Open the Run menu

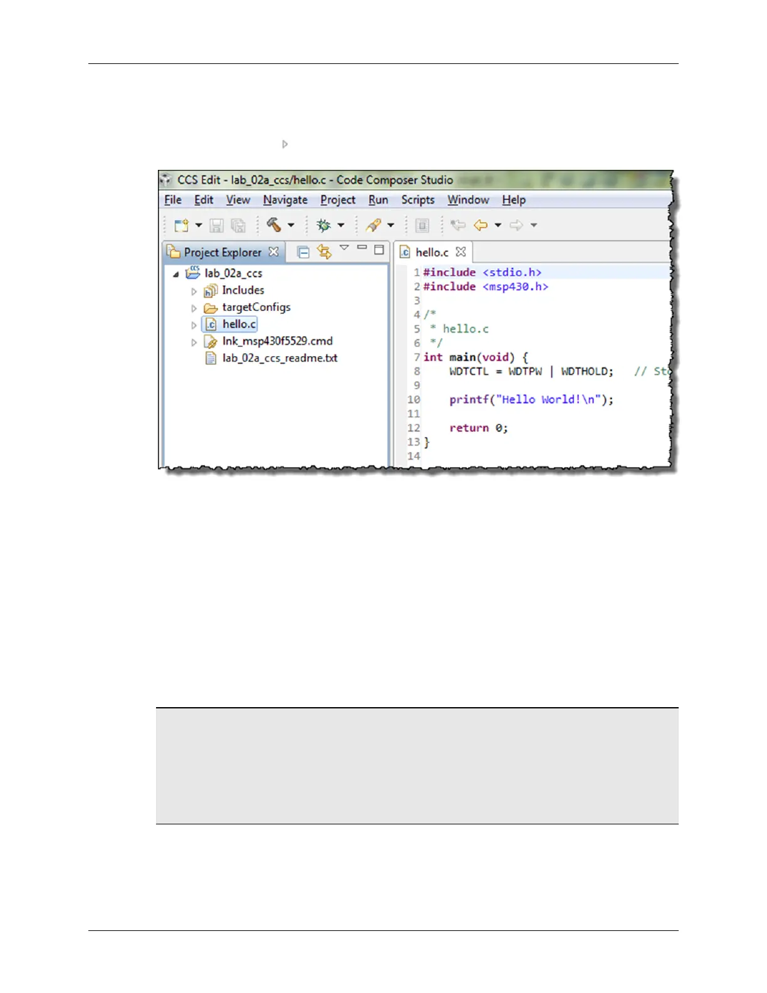click(x=378, y=200)
